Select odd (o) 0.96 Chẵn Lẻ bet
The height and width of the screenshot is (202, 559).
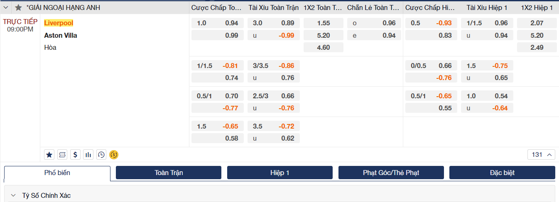(374, 23)
